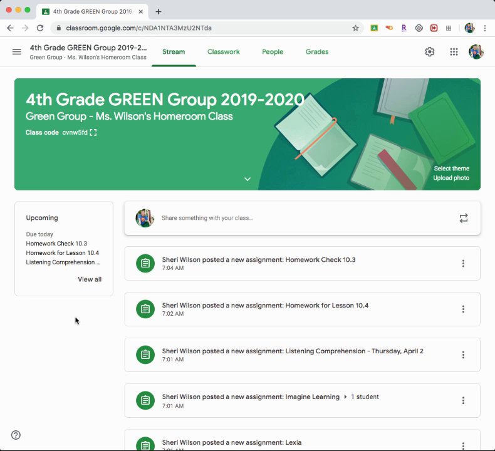Click class title in header bar
This screenshot has height=451, width=495.
pyautogui.click(x=88, y=48)
